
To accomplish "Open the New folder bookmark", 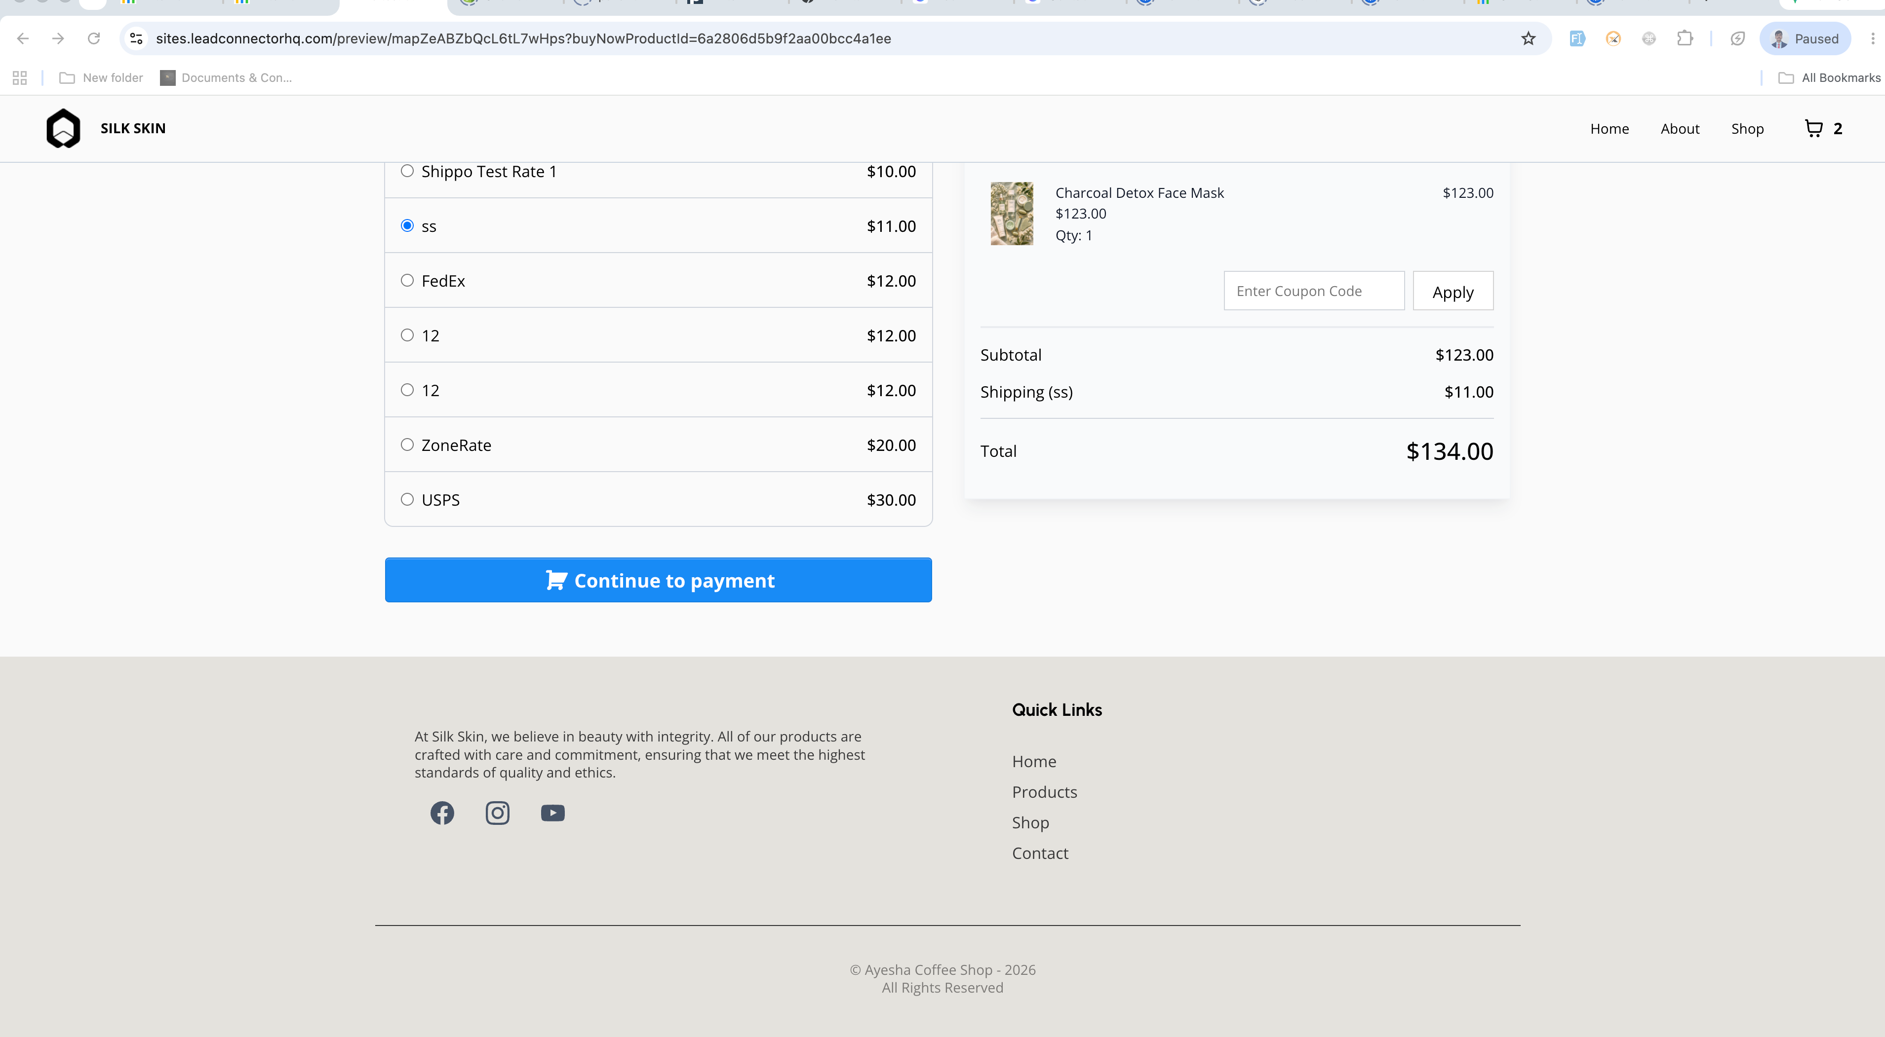I will [x=101, y=77].
